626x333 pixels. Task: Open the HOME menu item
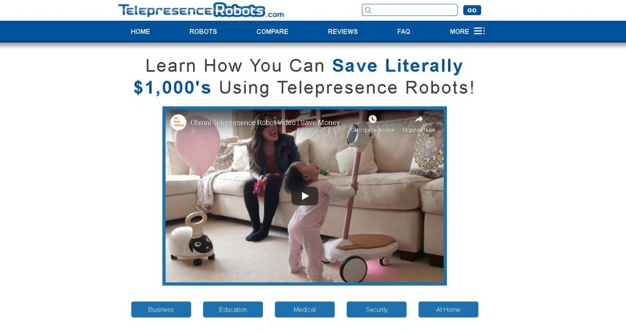141,32
